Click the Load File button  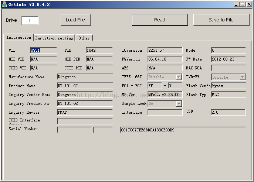pyautogui.click(x=76, y=20)
